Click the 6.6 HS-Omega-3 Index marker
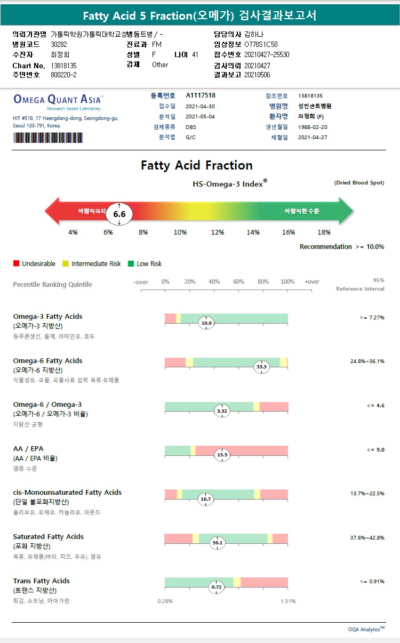400x643 pixels. click(x=119, y=214)
